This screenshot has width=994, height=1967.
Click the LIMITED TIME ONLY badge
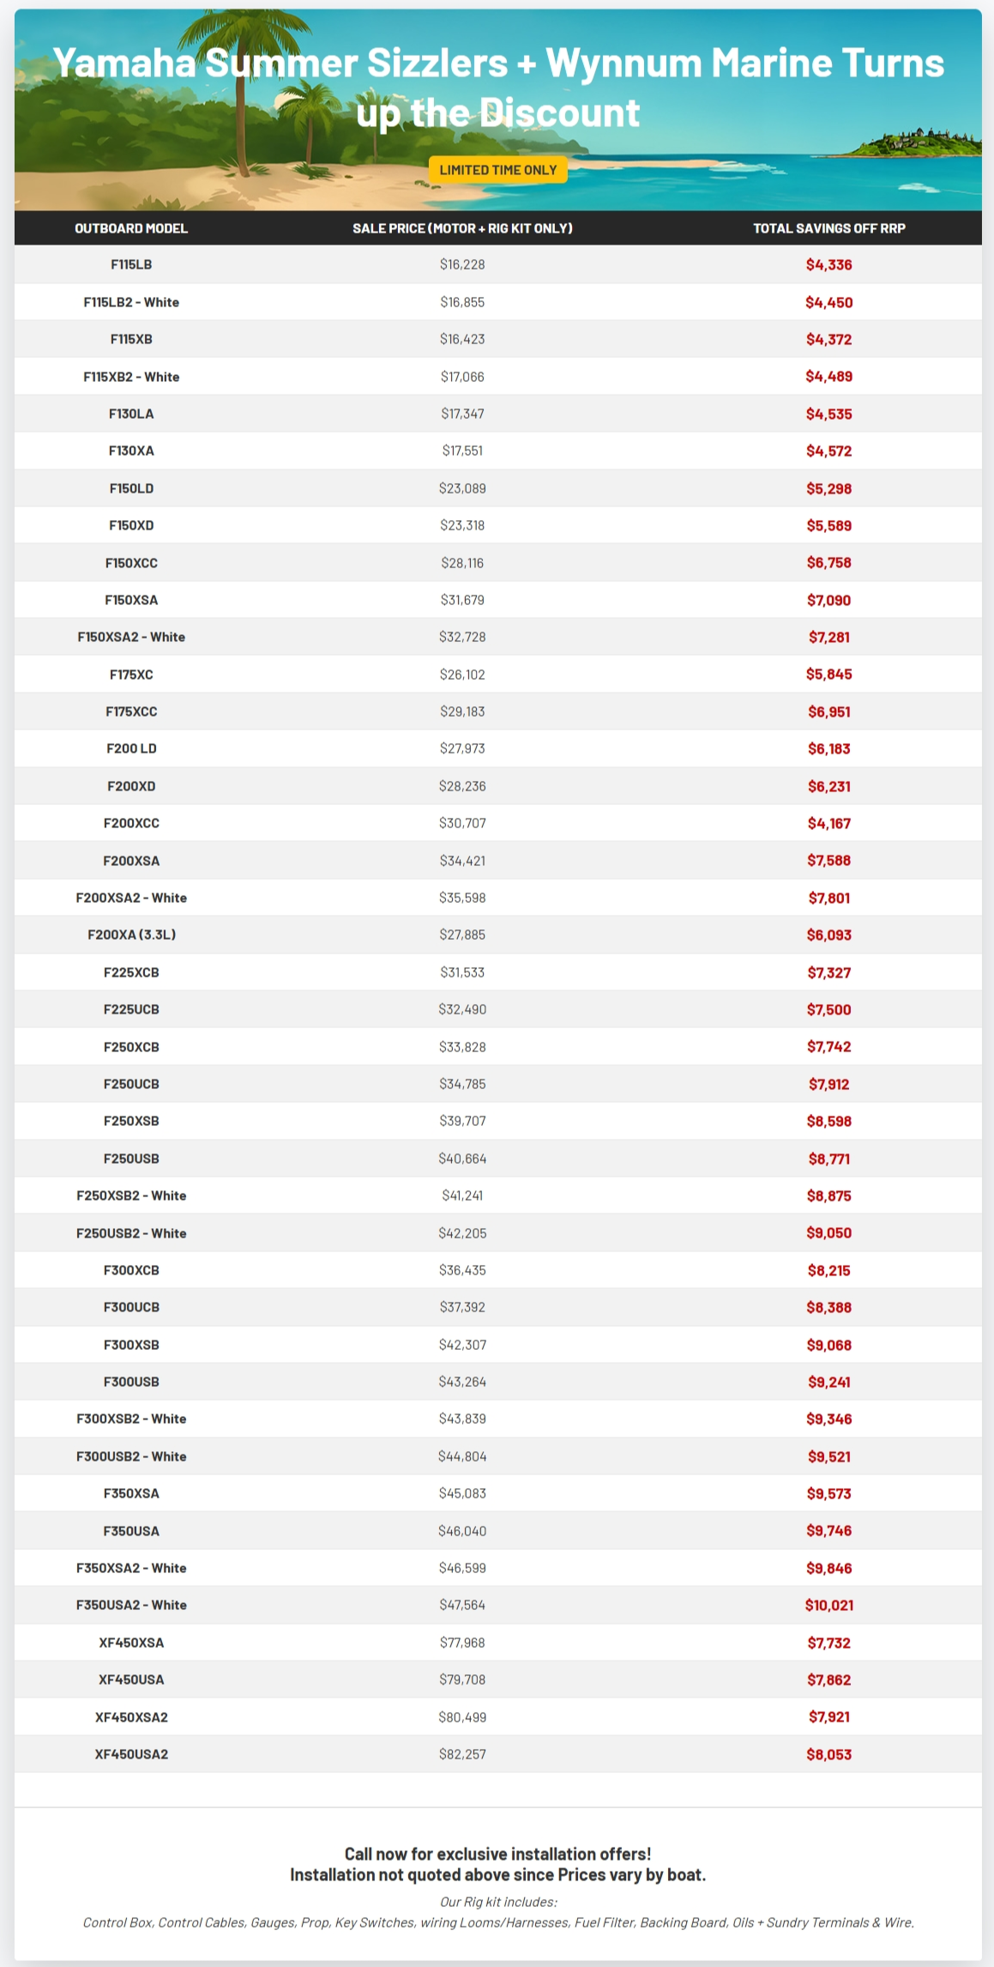pyautogui.click(x=497, y=170)
